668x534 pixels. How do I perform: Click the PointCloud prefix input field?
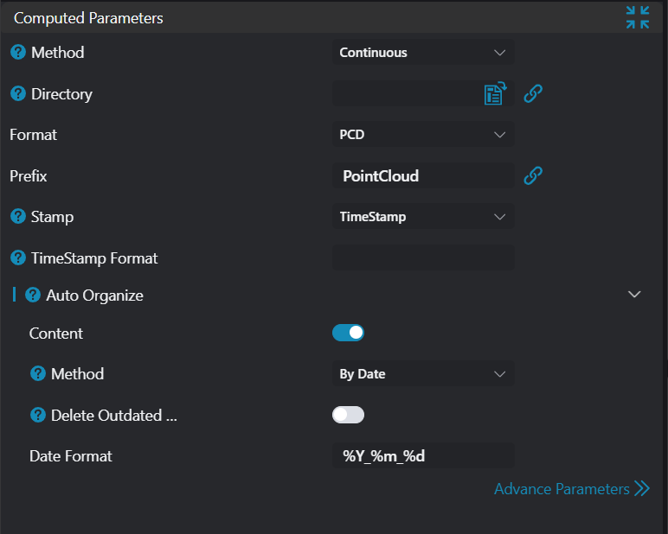pyautogui.click(x=423, y=176)
